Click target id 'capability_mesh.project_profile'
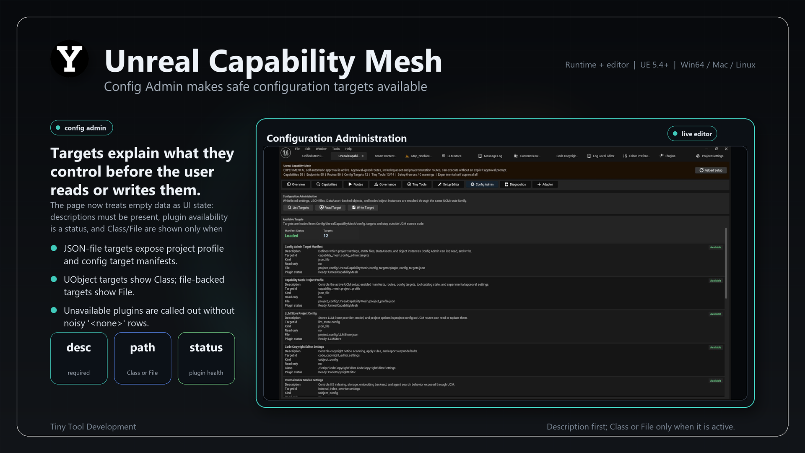The width and height of the screenshot is (805, 453). pos(339,289)
